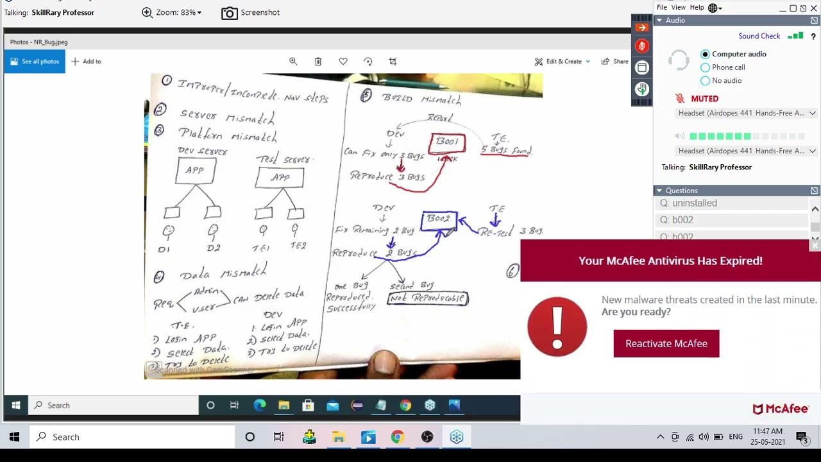Raise hand using the green hand icon
Viewport: 821px width, 462px height.
(x=642, y=89)
